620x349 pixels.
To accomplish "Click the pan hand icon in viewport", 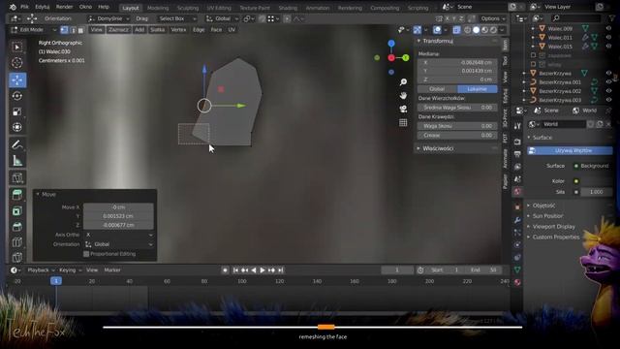I will (403, 95).
